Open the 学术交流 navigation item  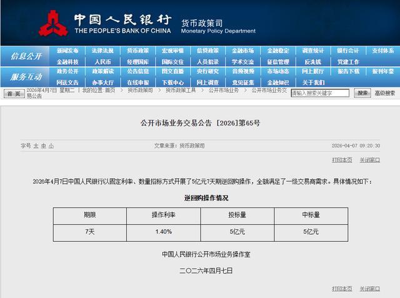click(243, 62)
